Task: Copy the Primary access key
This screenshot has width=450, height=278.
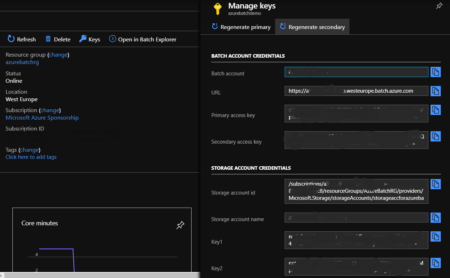Action: tap(435, 110)
